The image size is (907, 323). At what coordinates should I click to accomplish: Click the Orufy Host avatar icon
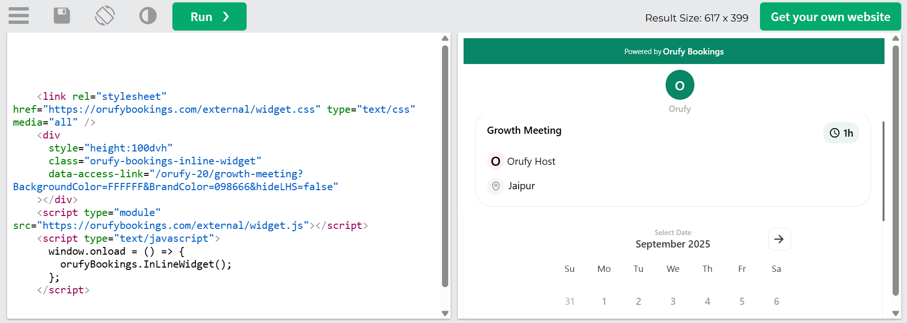496,161
